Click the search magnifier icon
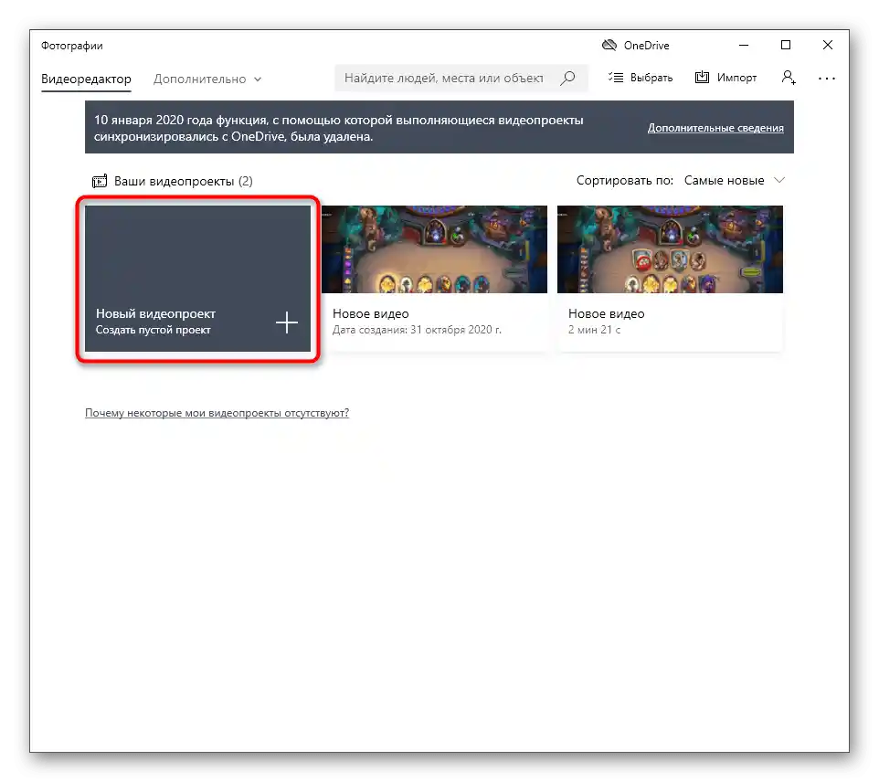879x782 pixels. click(x=567, y=78)
